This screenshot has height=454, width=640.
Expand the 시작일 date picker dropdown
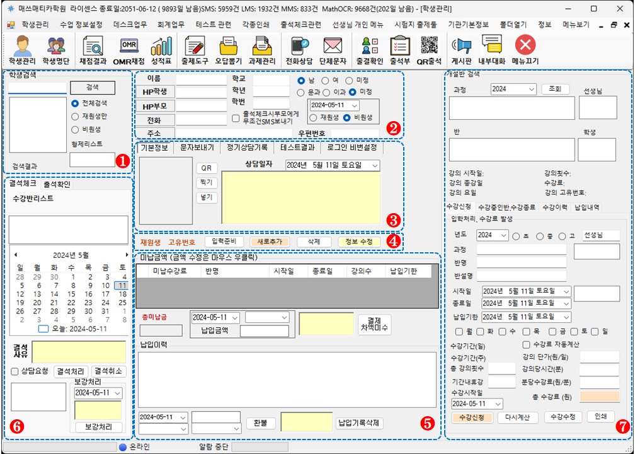[566, 291]
